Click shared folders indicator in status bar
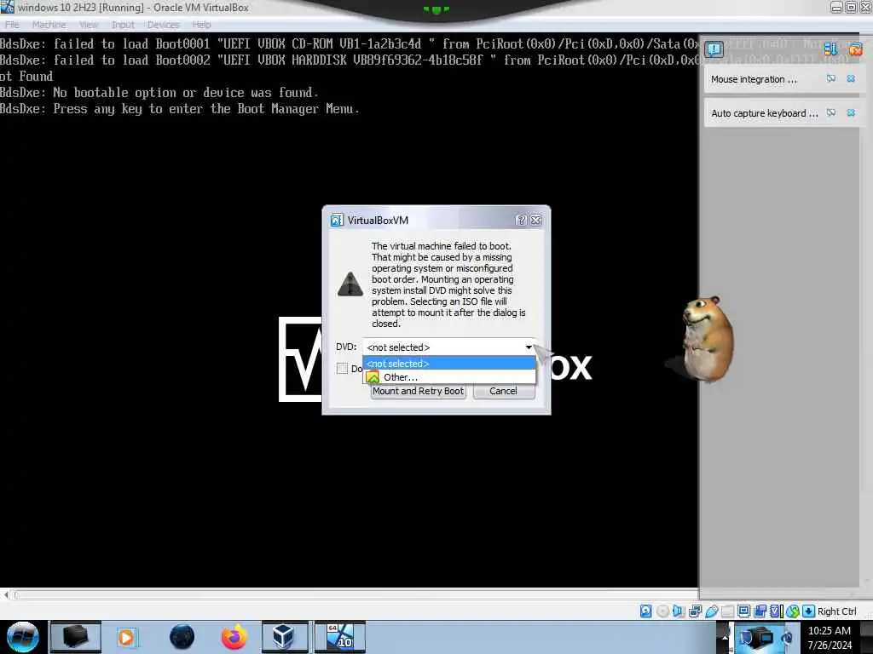 (x=727, y=611)
